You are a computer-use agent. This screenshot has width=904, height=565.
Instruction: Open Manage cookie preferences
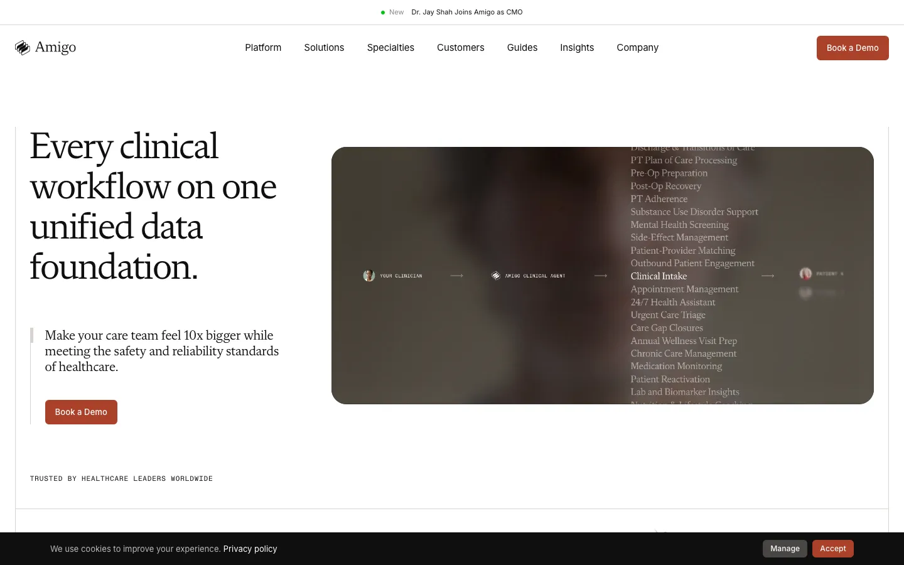point(785,549)
